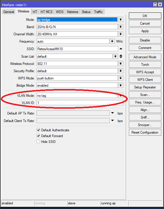Open the Sniff... tool
This screenshot has width=164, height=209.
(145, 117)
